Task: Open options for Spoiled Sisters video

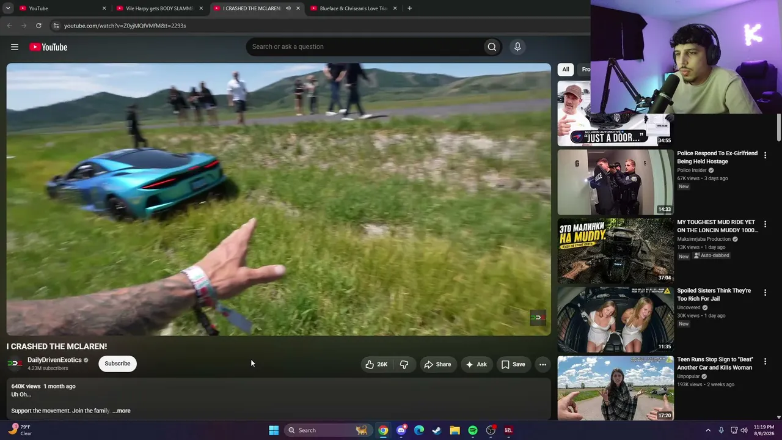Action: pos(765,293)
